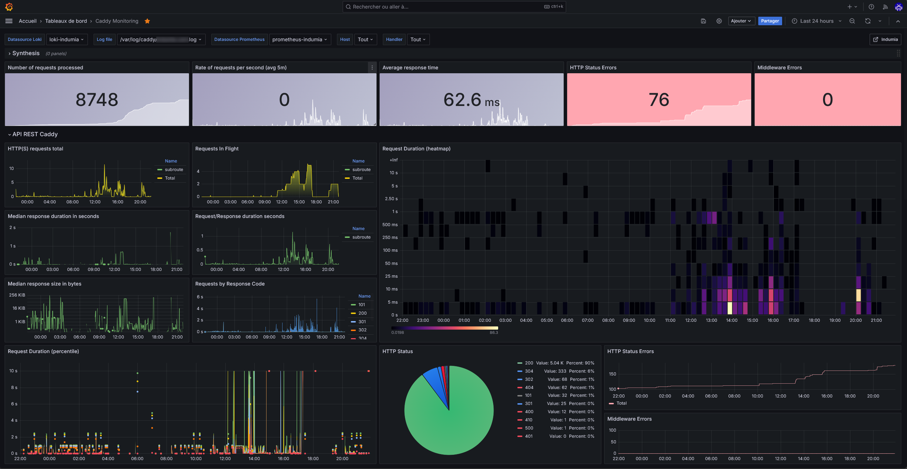Expand the Synthesis row
The image size is (907, 469).
[x=26, y=53]
